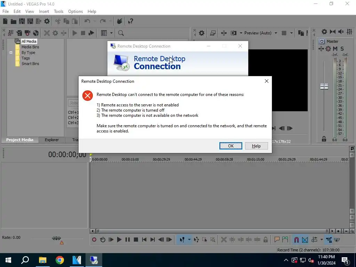
Task: Open Master Bus audio properties gear icon
Action: pyautogui.click(x=324, y=32)
